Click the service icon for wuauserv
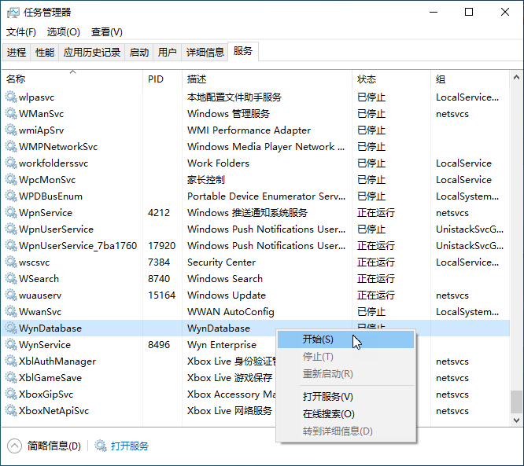The width and height of the screenshot is (524, 466). click(11, 295)
